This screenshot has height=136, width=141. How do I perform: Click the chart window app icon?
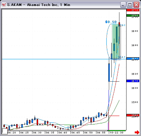[x=4, y=5]
